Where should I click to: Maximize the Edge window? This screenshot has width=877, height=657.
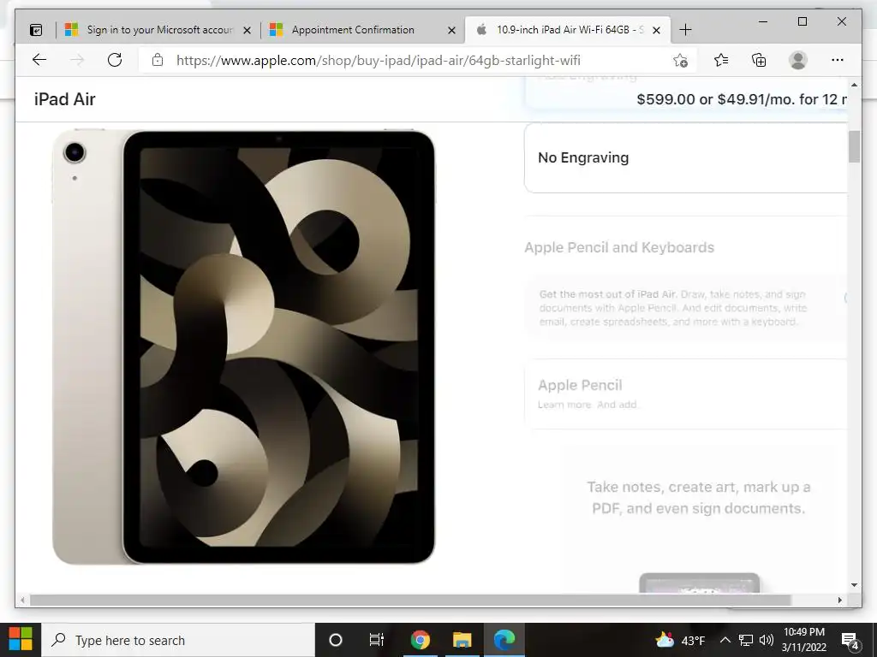[802, 21]
